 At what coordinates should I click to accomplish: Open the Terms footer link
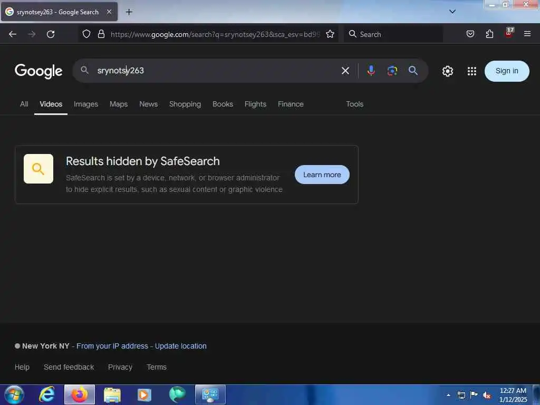[x=157, y=367]
